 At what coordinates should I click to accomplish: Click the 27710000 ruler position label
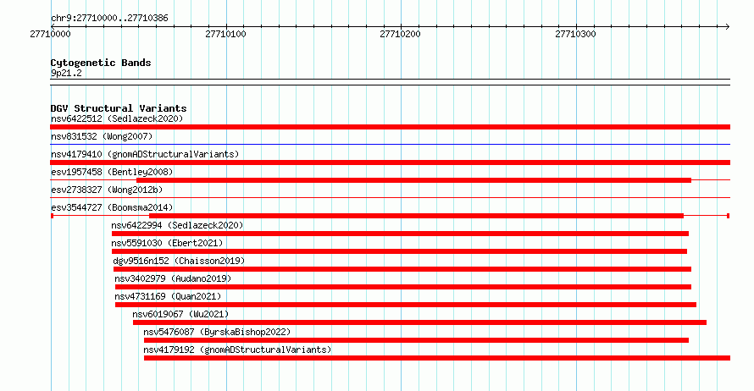pyautogui.click(x=50, y=34)
